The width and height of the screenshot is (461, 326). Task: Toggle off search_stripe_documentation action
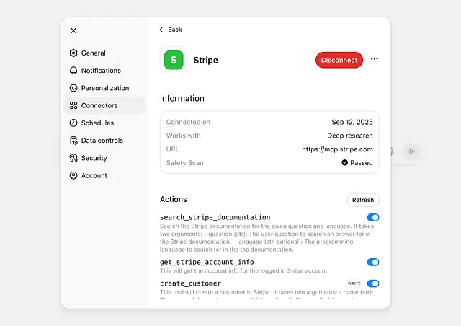click(x=373, y=217)
